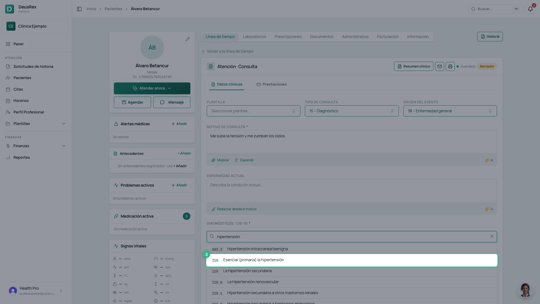This screenshot has width=540, height=304.
Task: Click the Resumen clínico button
Action: (414, 66)
